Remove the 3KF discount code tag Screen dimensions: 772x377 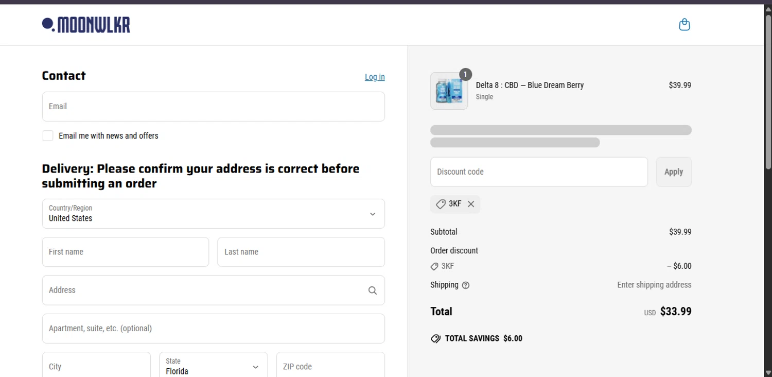471,204
